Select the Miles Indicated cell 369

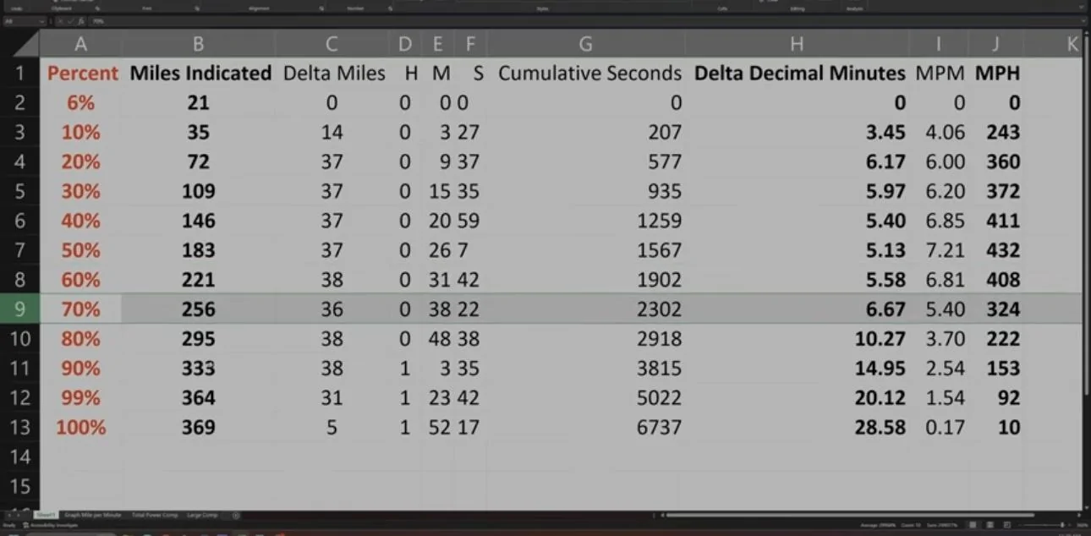(x=199, y=427)
